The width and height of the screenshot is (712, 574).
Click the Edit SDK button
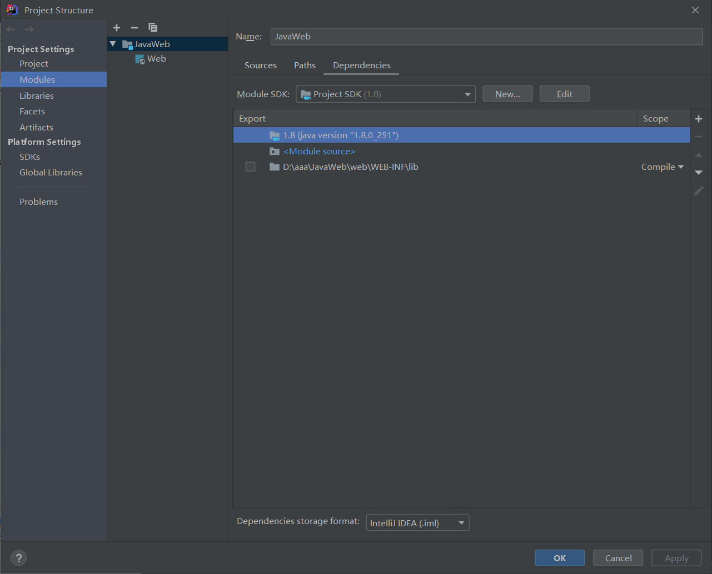565,94
